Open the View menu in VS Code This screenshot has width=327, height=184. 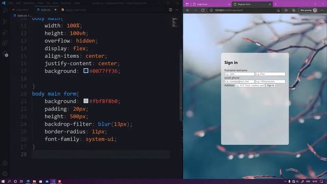click(40, 3)
